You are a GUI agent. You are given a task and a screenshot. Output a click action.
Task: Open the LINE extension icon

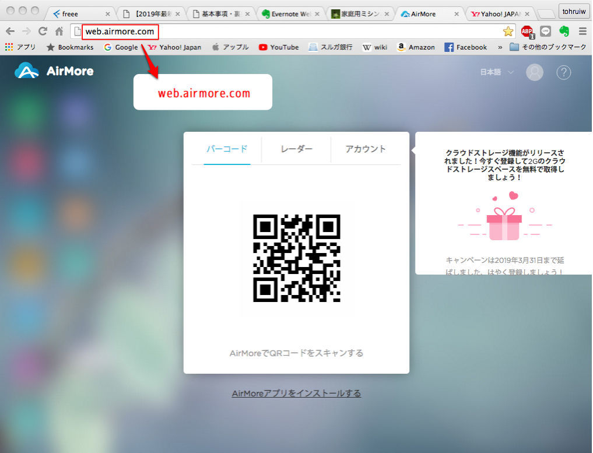[545, 31]
